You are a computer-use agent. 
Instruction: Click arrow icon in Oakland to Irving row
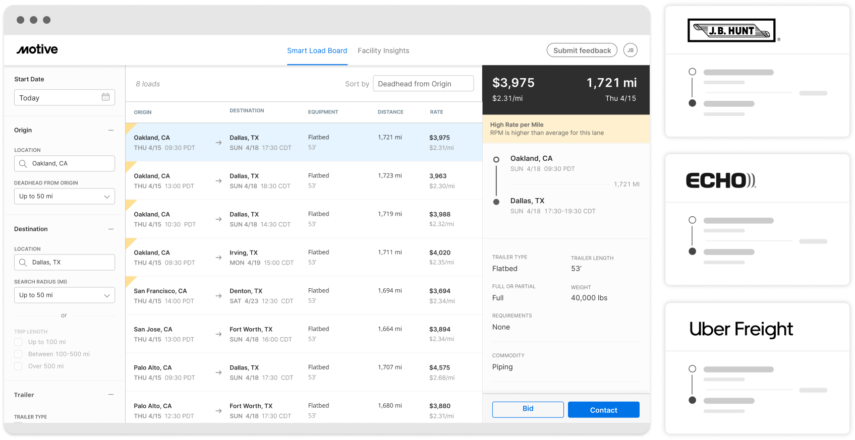click(218, 258)
